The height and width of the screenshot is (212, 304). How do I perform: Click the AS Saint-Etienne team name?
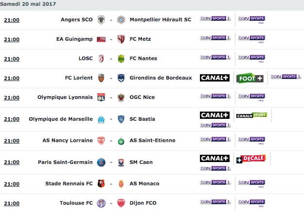[152, 140]
